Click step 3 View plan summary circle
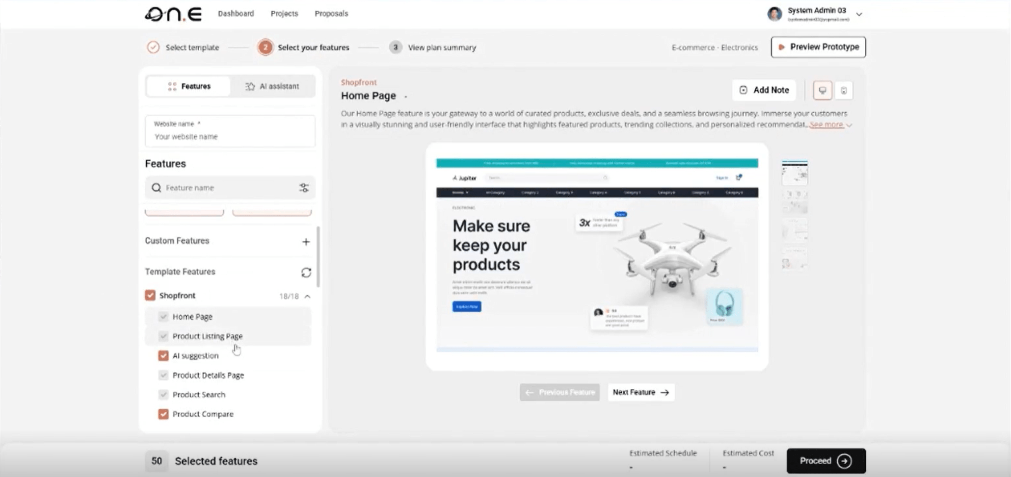 tap(396, 48)
